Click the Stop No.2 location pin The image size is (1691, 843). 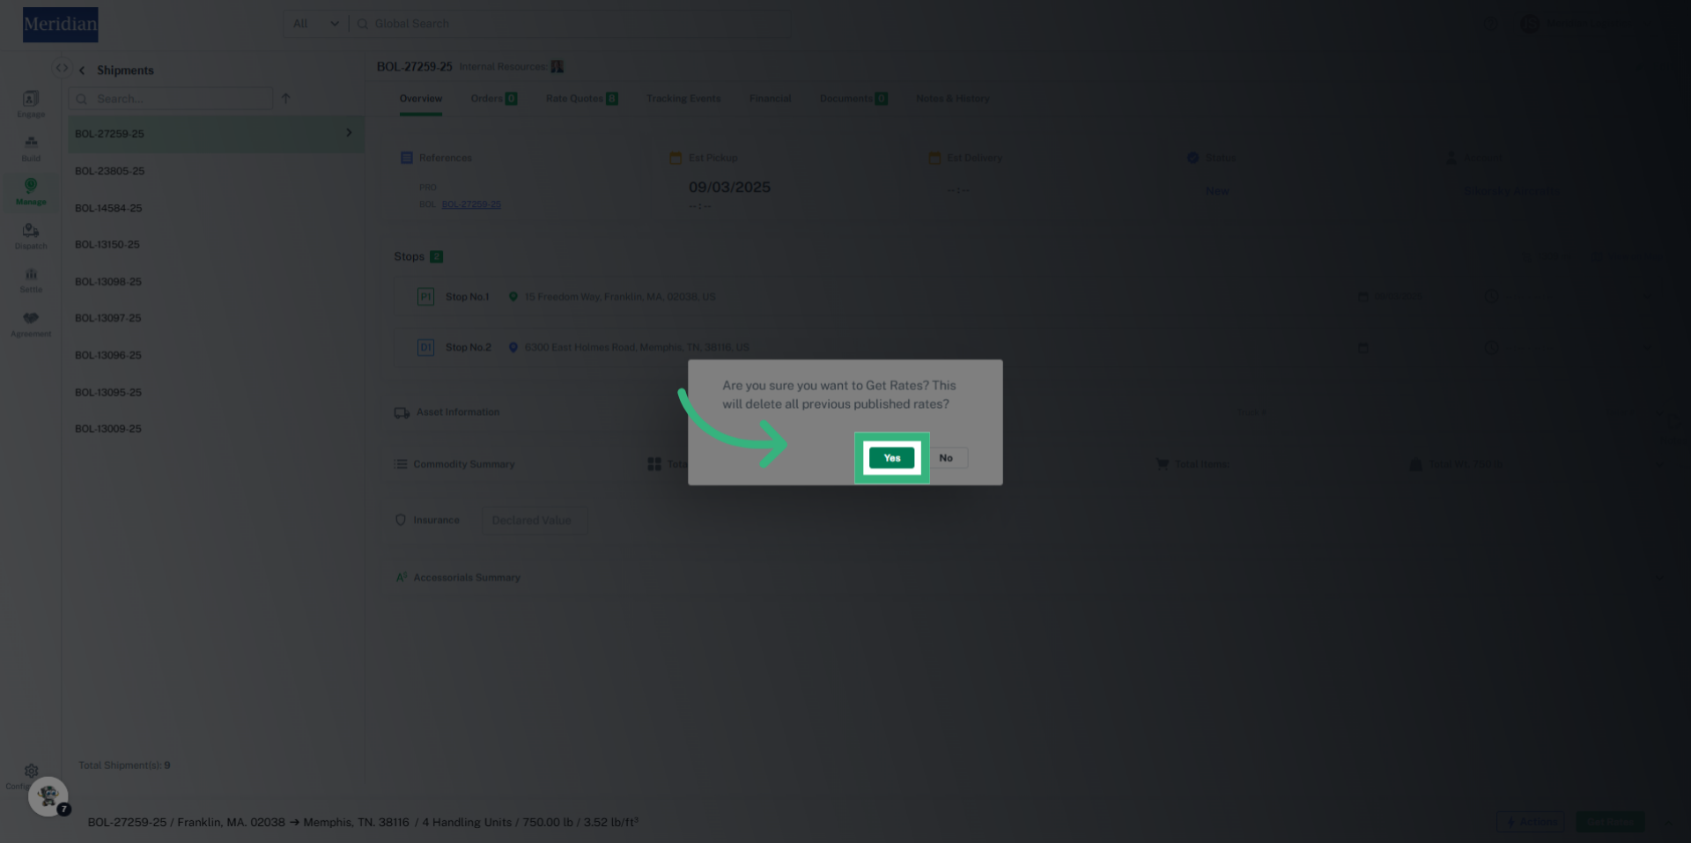(513, 348)
